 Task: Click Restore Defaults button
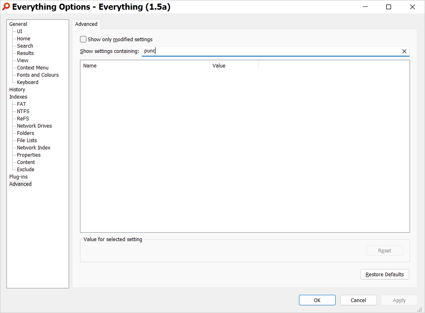[385, 275]
